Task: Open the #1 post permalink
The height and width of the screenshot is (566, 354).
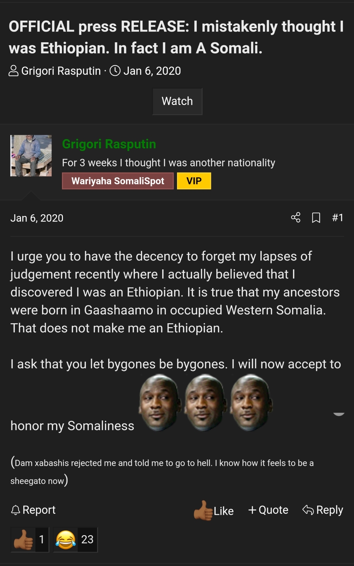Action: coord(338,218)
